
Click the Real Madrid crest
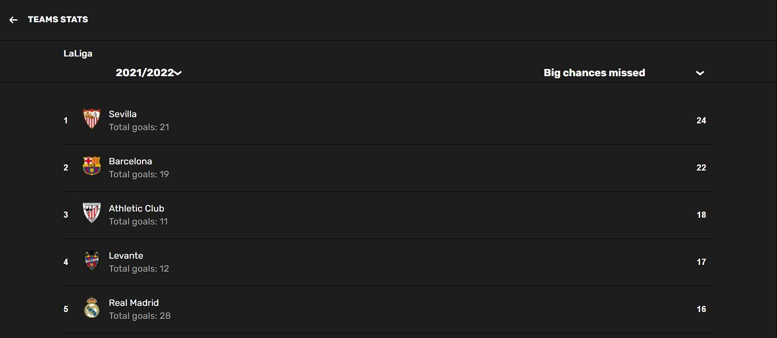[x=92, y=307]
